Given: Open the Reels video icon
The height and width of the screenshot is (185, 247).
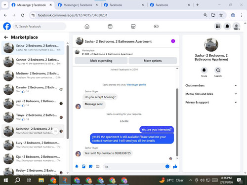Looking at the screenshot, I should [110, 26].
